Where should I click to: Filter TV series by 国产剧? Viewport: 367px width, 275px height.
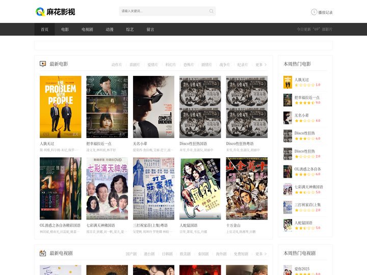(131, 254)
